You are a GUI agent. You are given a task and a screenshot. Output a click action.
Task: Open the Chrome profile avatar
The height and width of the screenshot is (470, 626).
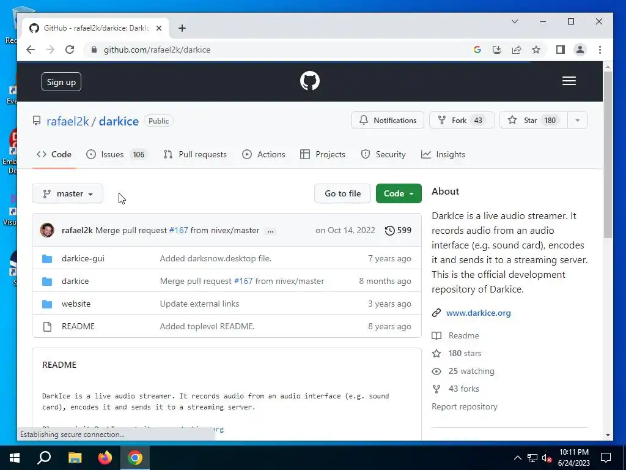580,50
